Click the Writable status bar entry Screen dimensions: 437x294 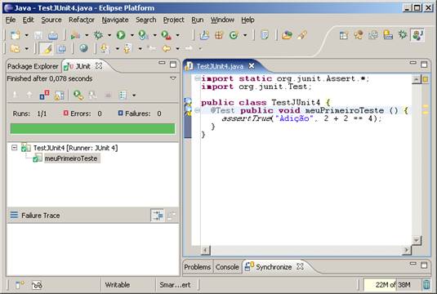(118, 285)
